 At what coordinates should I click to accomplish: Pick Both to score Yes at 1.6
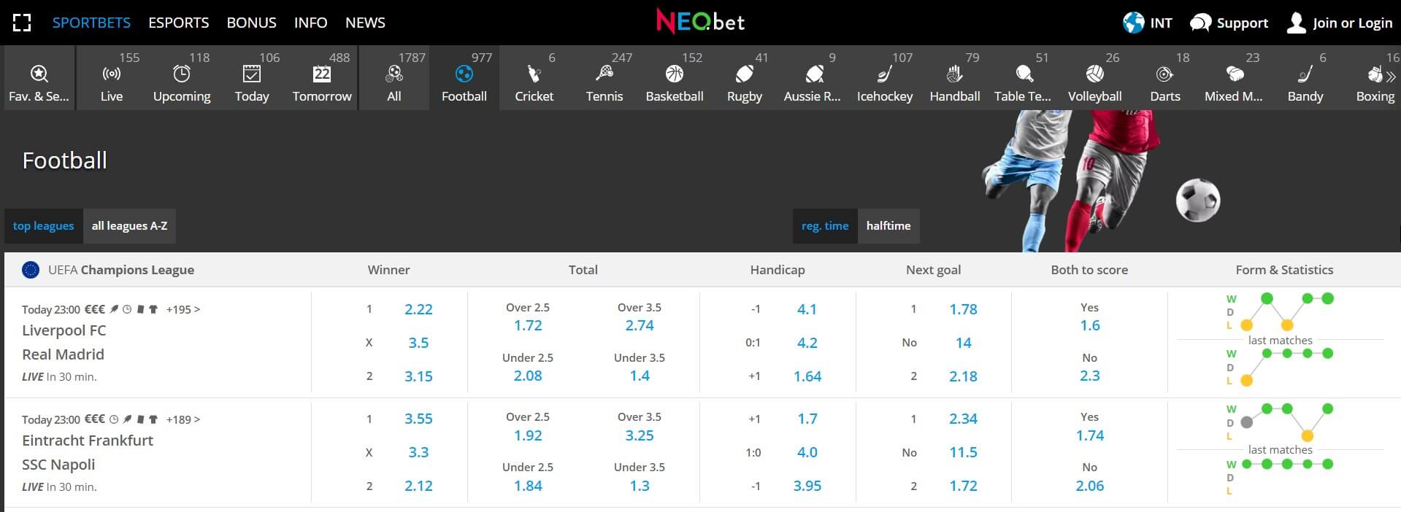pyautogui.click(x=1090, y=325)
